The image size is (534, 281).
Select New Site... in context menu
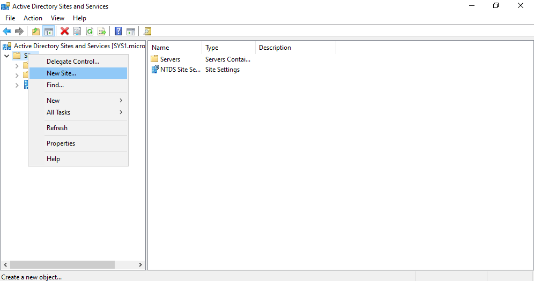click(78, 73)
